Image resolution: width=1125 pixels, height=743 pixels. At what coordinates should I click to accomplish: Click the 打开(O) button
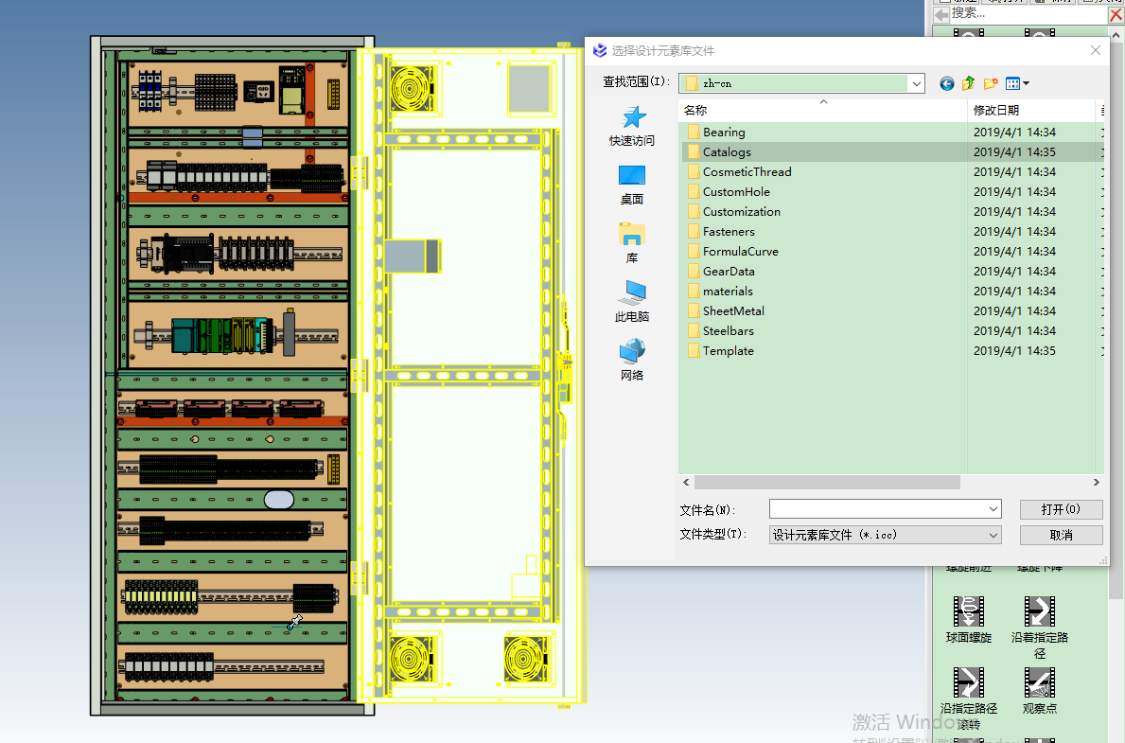(1061, 509)
